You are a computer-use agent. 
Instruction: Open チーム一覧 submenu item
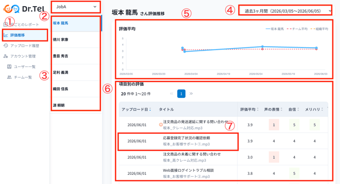[x=23, y=77]
